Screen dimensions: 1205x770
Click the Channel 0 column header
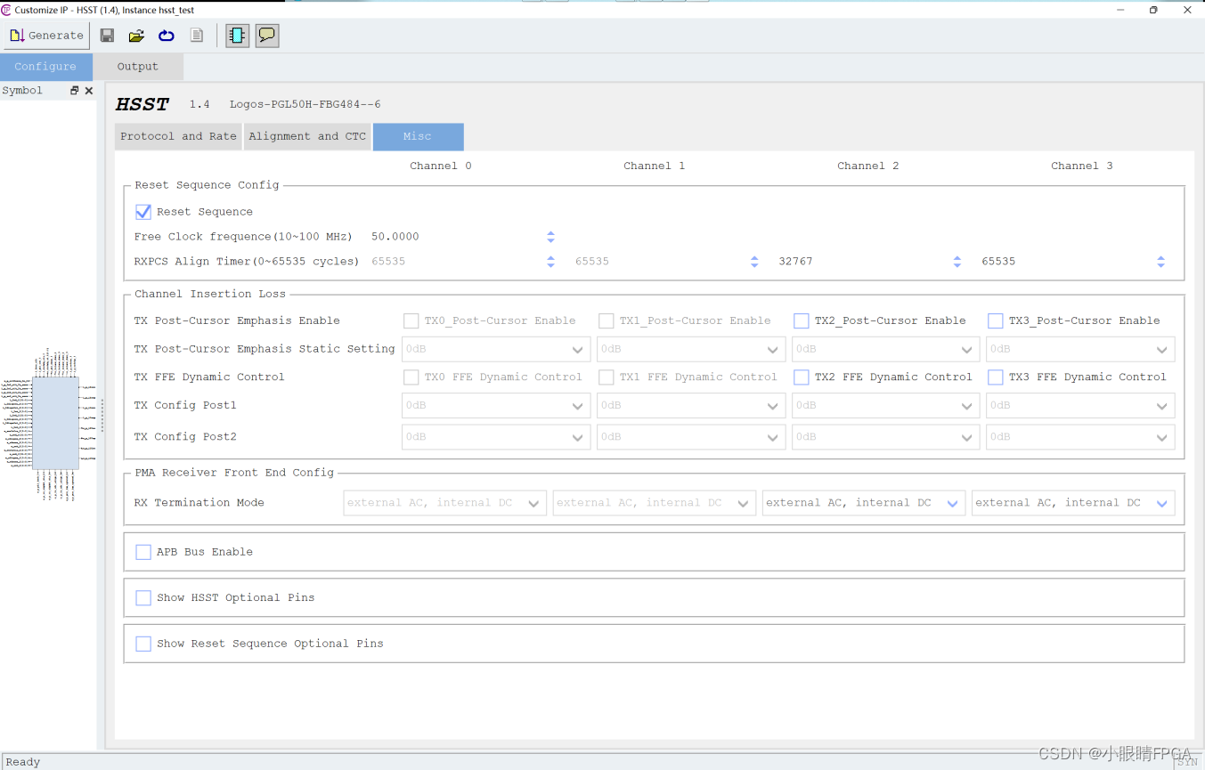[441, 166]
